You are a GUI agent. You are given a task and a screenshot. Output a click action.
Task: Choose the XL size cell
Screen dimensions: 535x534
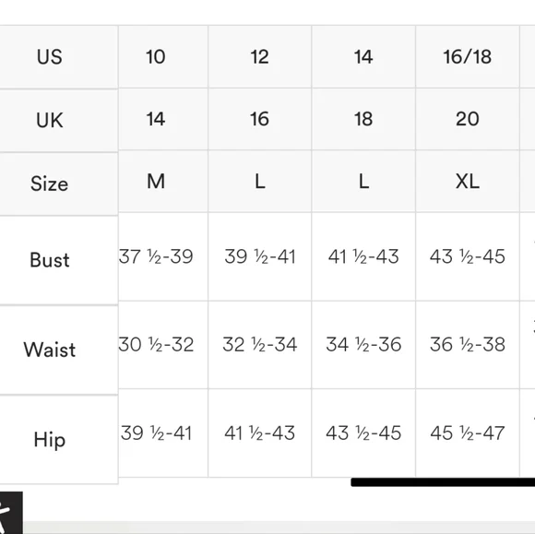tap(468, 181)
